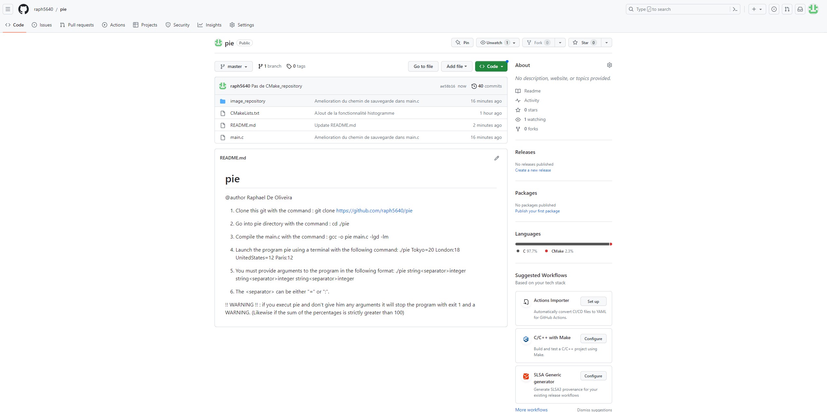This screenshot has height=412, width=827.
Task: Click Create a new release link
Action: click(533, 170)
